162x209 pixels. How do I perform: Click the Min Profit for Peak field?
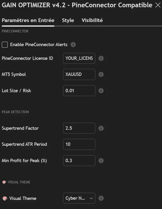[79, 161]
